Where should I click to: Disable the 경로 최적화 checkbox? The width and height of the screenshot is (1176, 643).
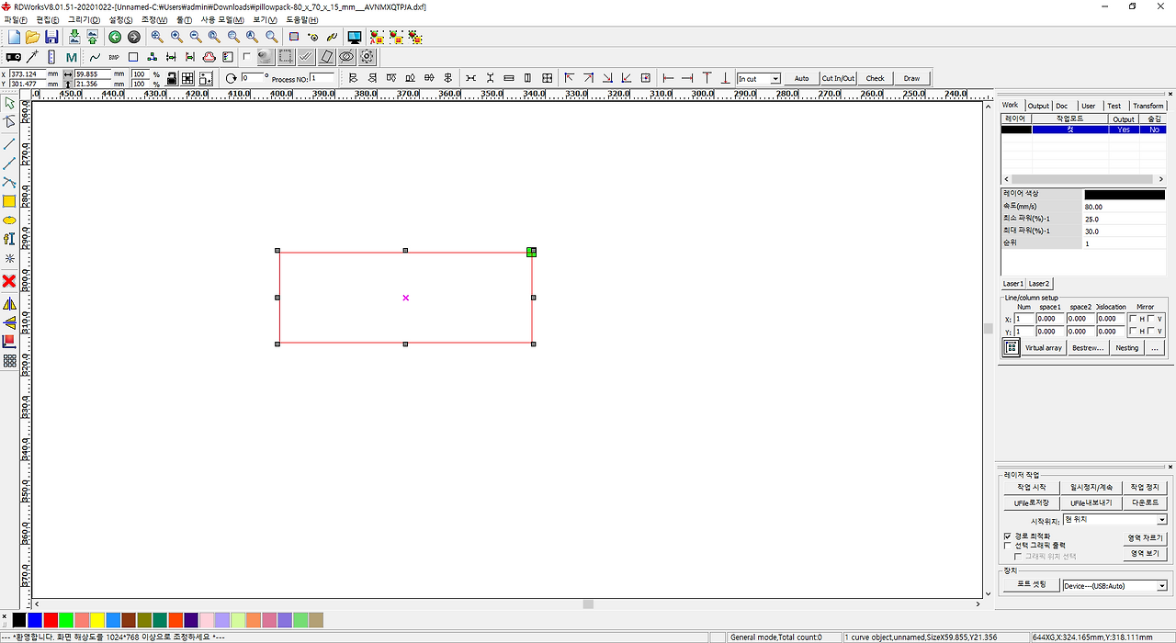click(x=1008, y=535)
